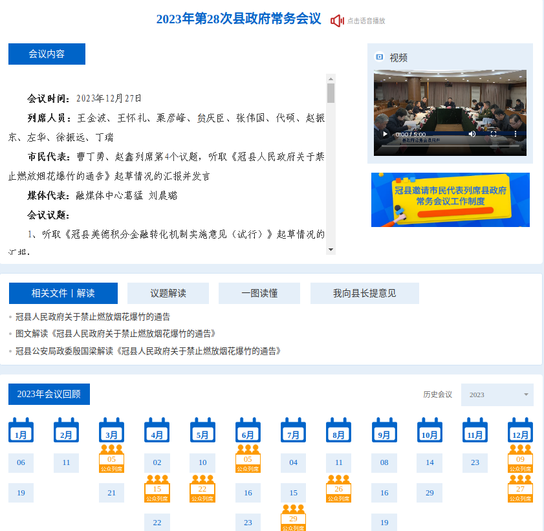Switch to 议题解读 tab
This screenshot has width=544, height=531.
[168, 293]
